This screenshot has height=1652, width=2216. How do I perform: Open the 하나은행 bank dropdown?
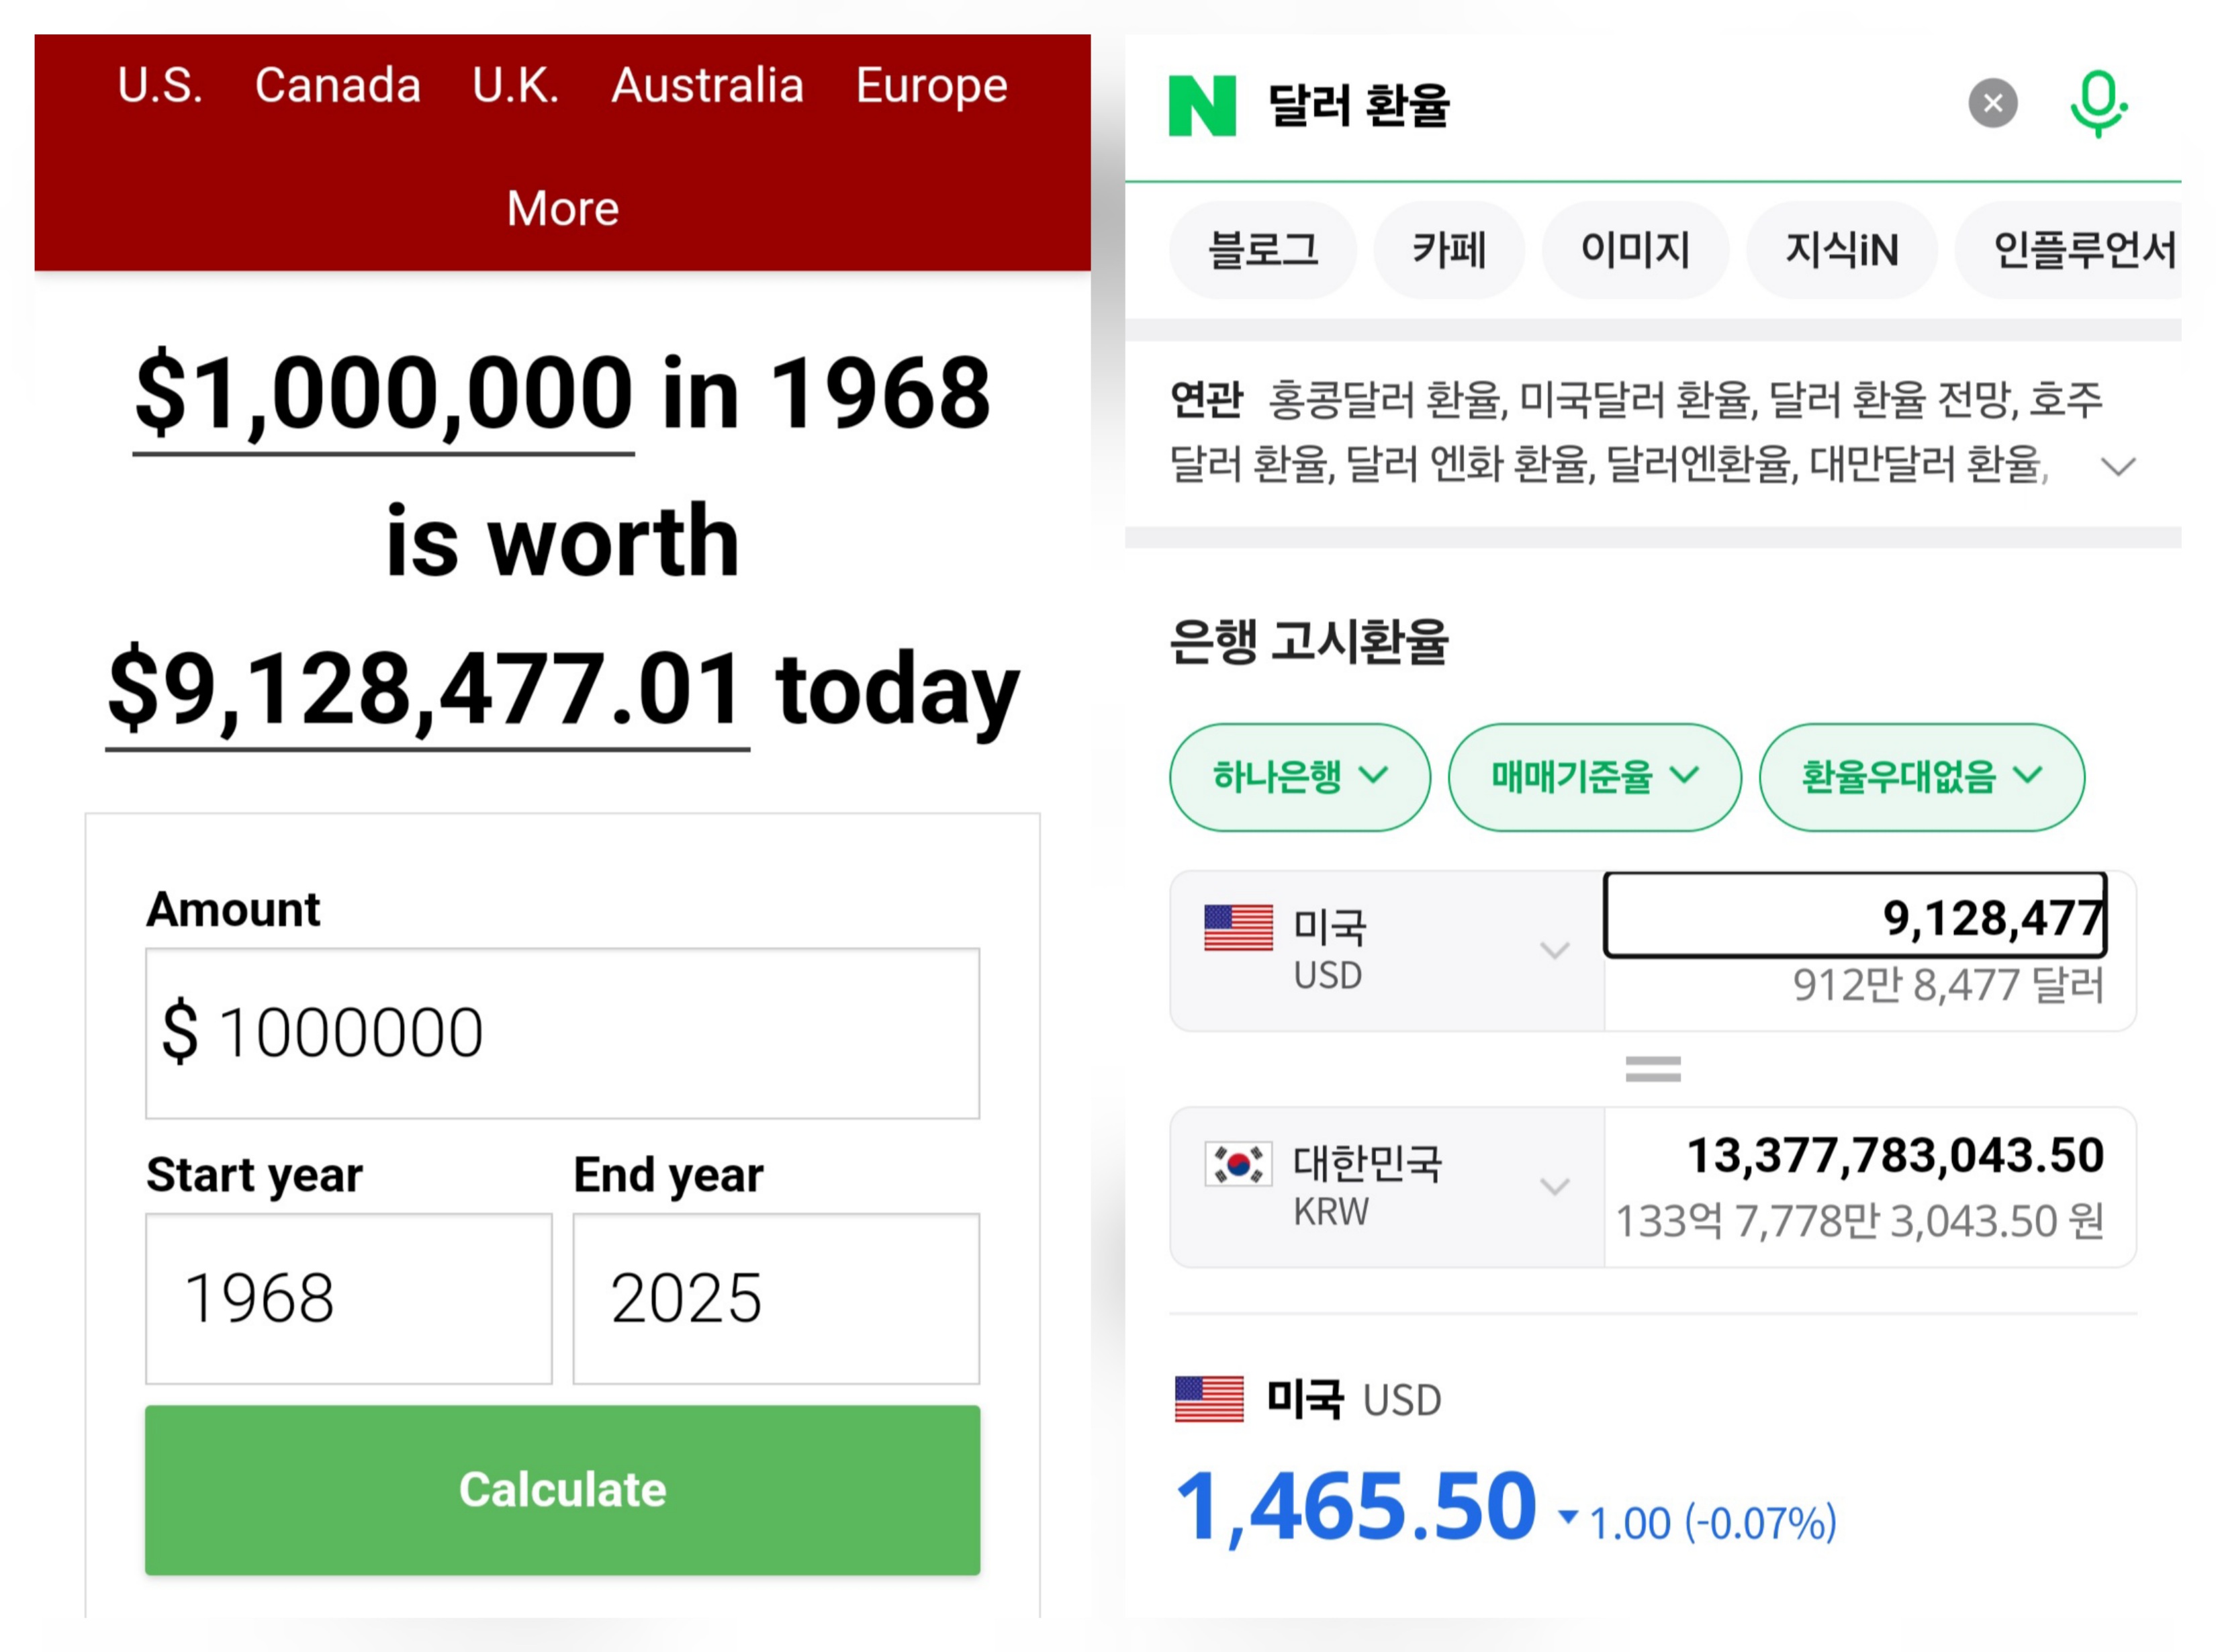click(x=1299, y=777)
